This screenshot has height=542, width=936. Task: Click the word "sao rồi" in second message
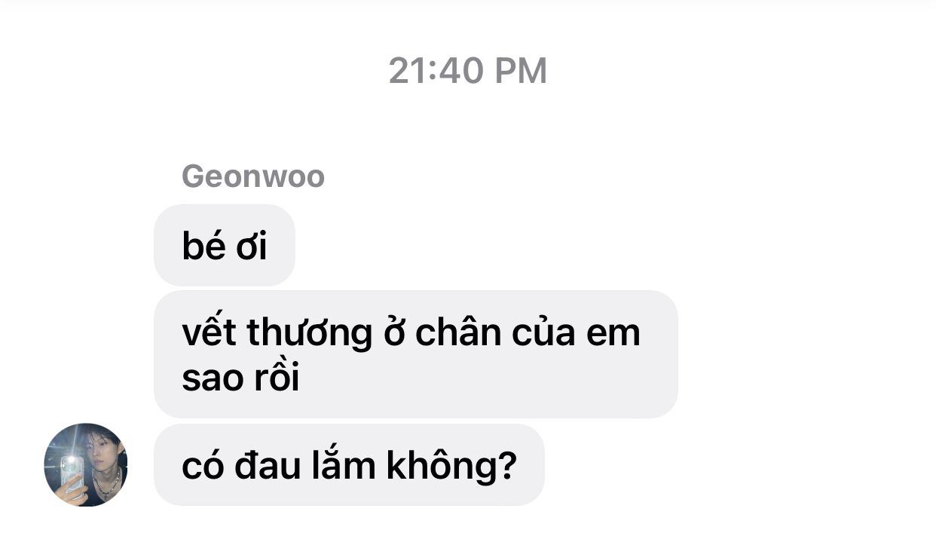click(x=240, y=378)
